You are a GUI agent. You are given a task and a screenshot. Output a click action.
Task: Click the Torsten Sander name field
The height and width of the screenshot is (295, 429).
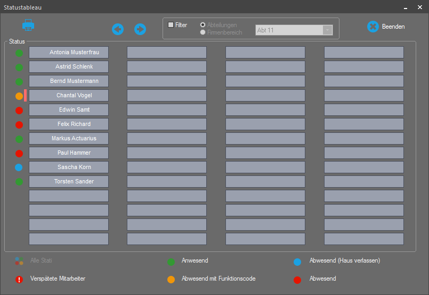(69, 182)
